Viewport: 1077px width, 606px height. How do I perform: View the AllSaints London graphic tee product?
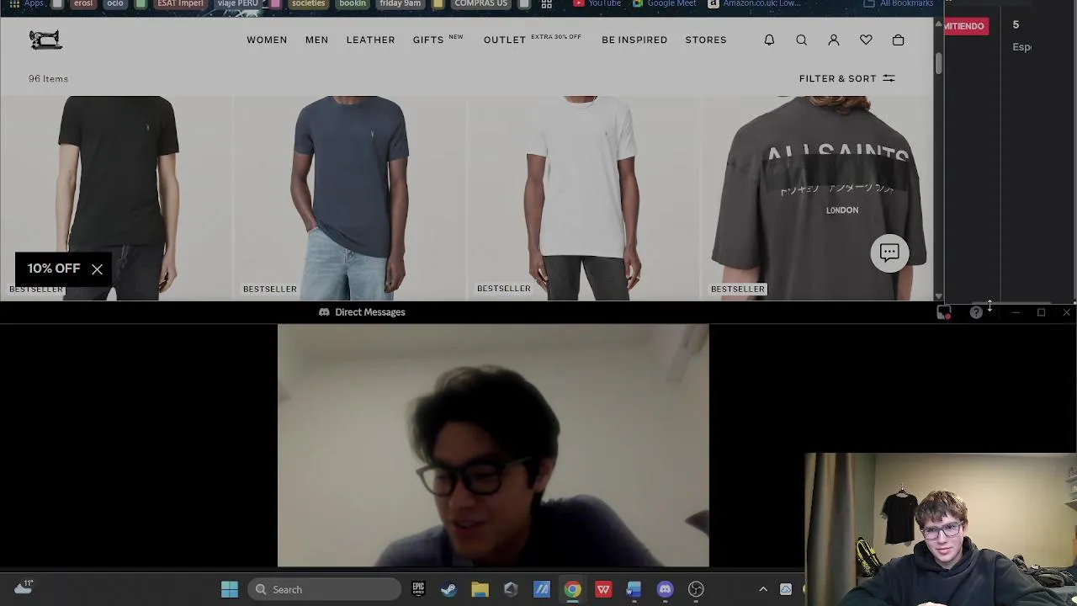[x=816, y=198]
